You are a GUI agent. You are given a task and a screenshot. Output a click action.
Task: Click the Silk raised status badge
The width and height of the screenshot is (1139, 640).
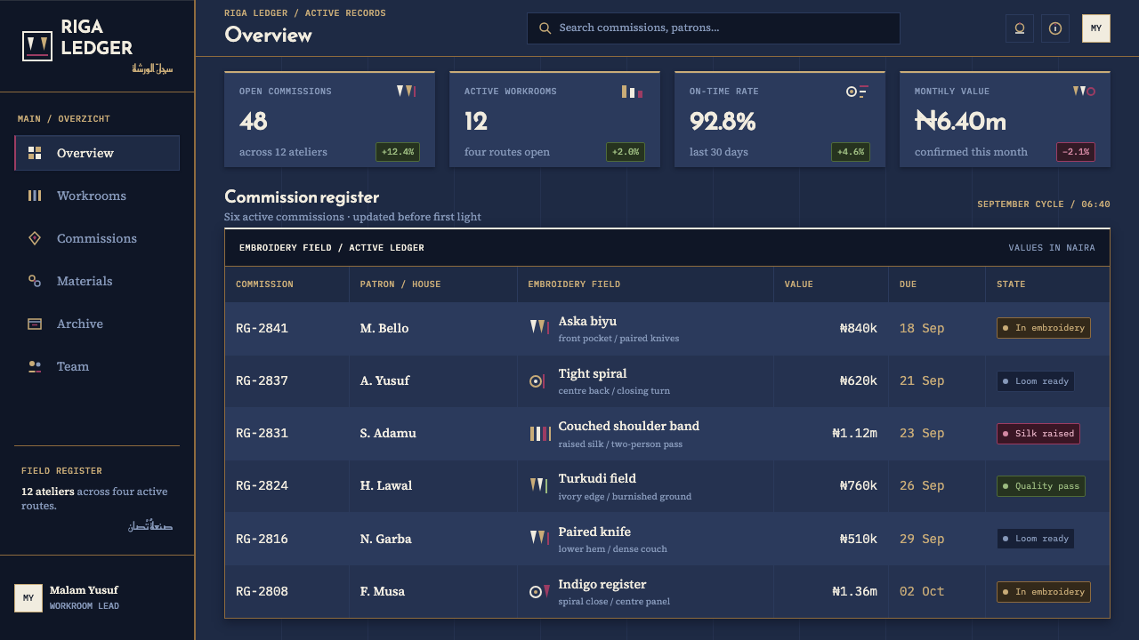(1038, 434)
